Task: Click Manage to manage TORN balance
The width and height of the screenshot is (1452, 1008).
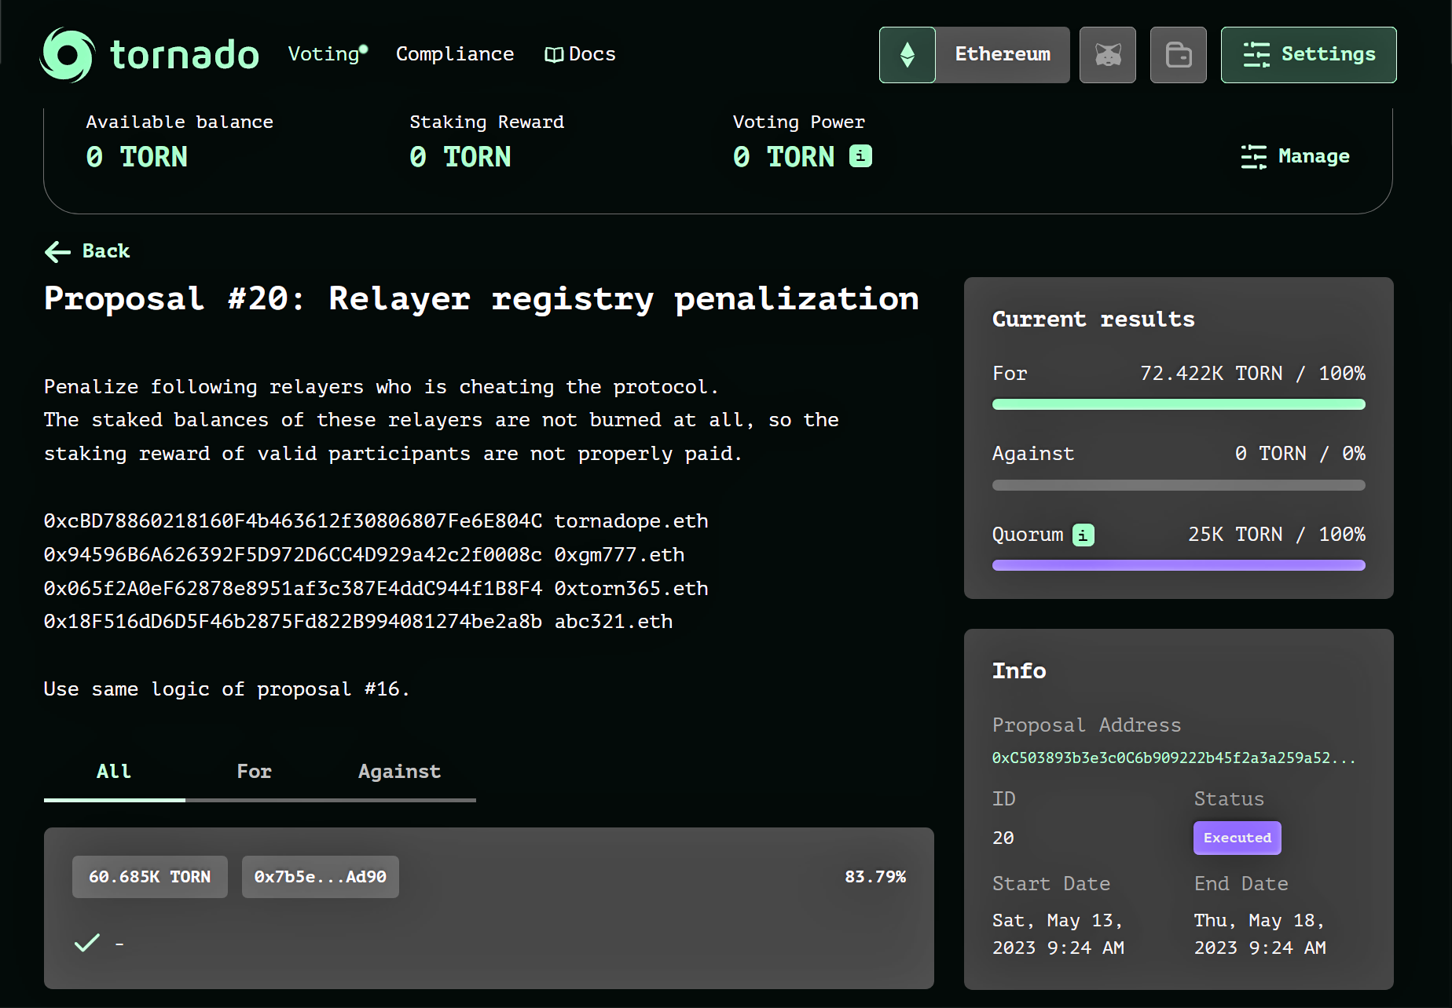Action: (1296, 156)
